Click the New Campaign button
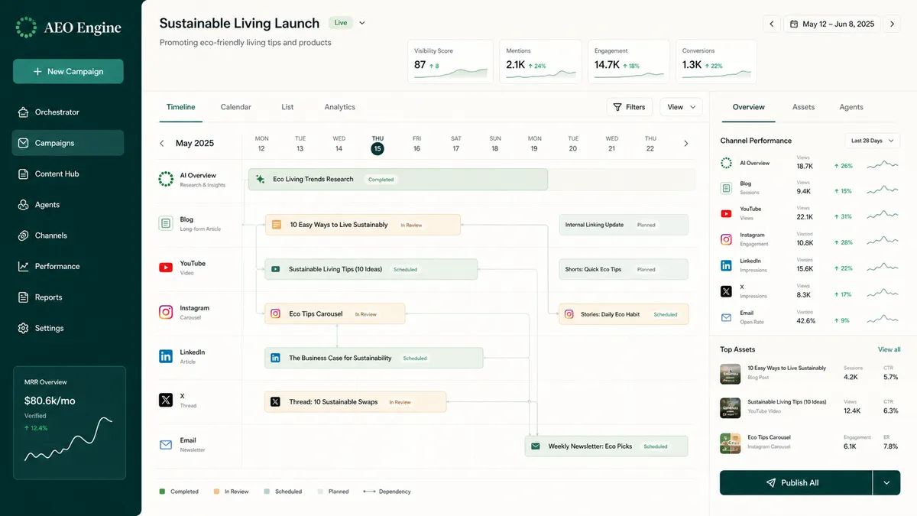The height and width of the screenshot is (516, 917). pyautogui.click(x=68, y=71)
